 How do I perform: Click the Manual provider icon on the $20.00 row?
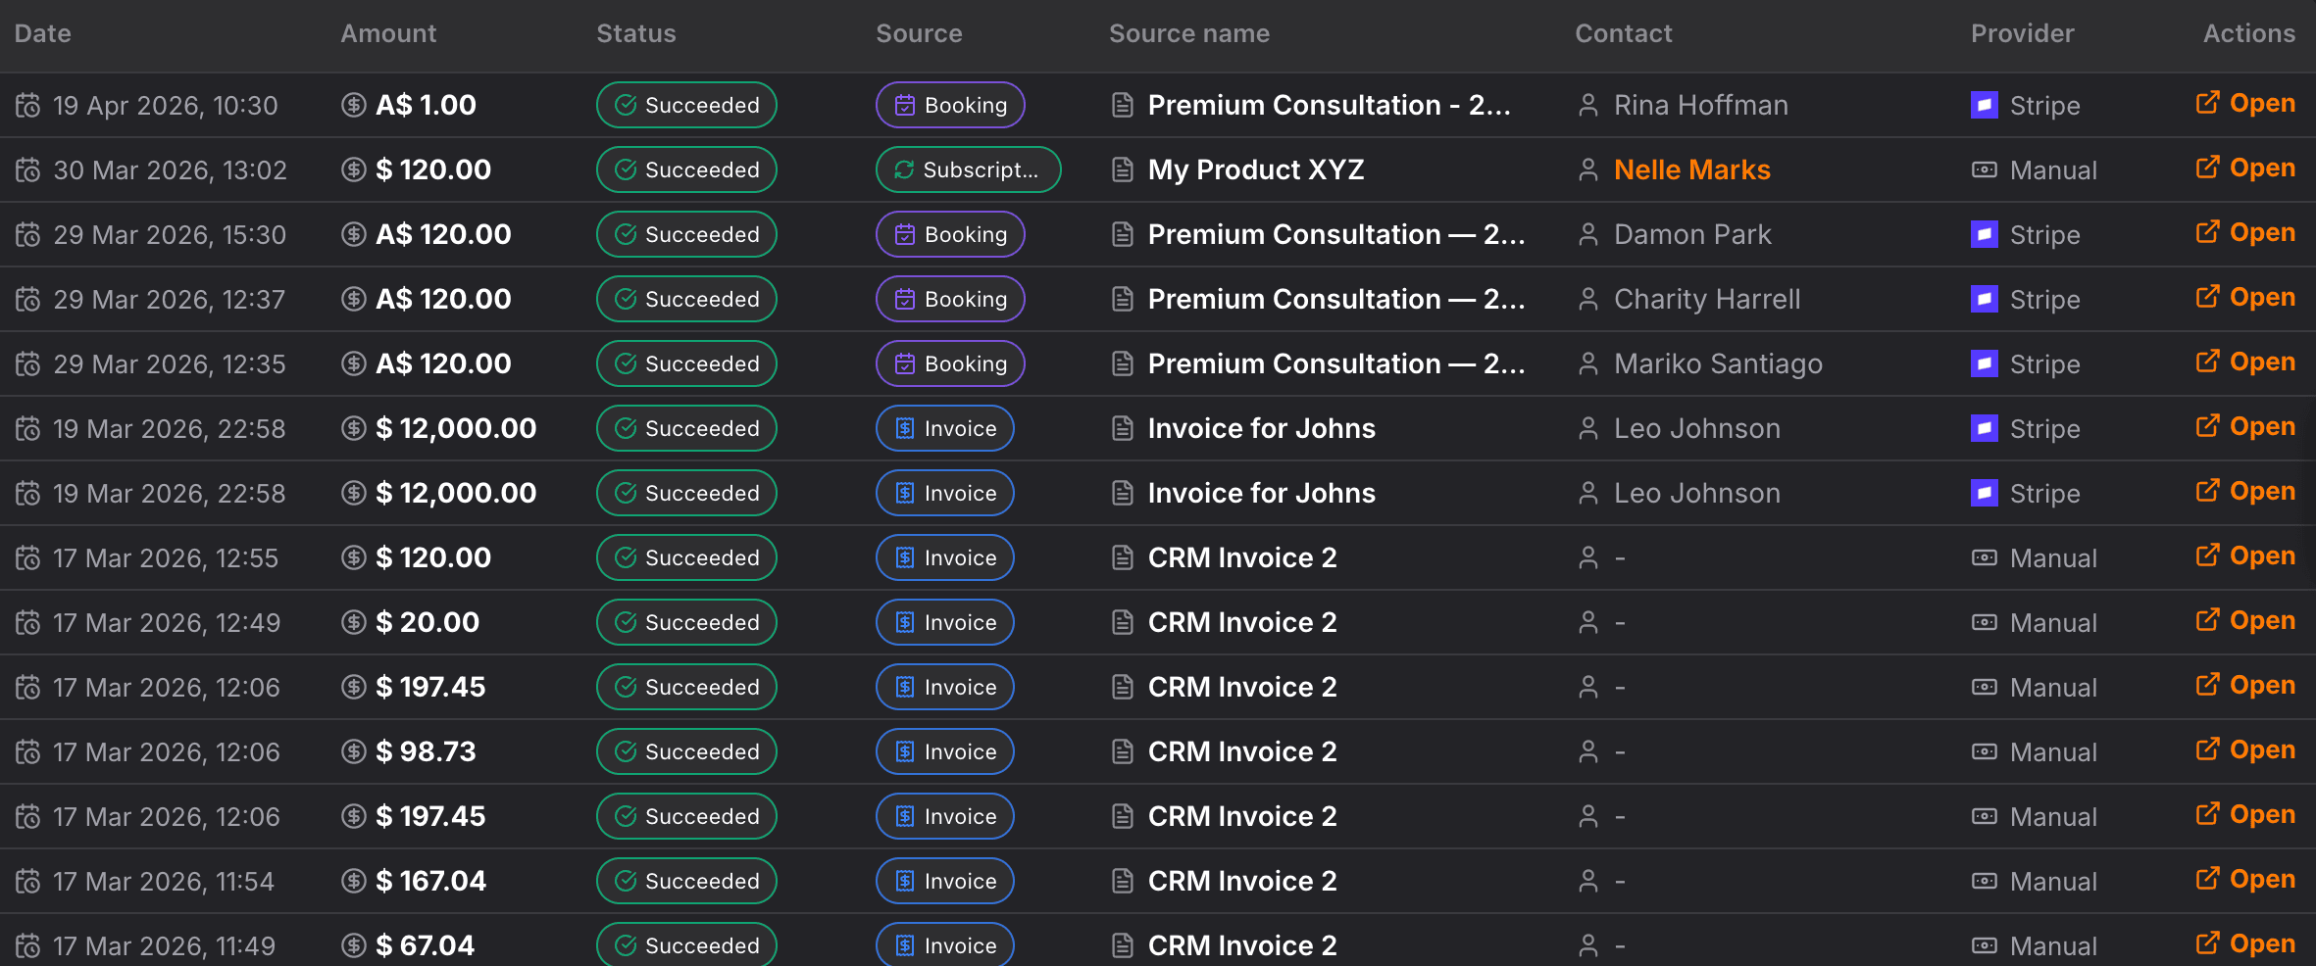click(x=1984, y=622)
